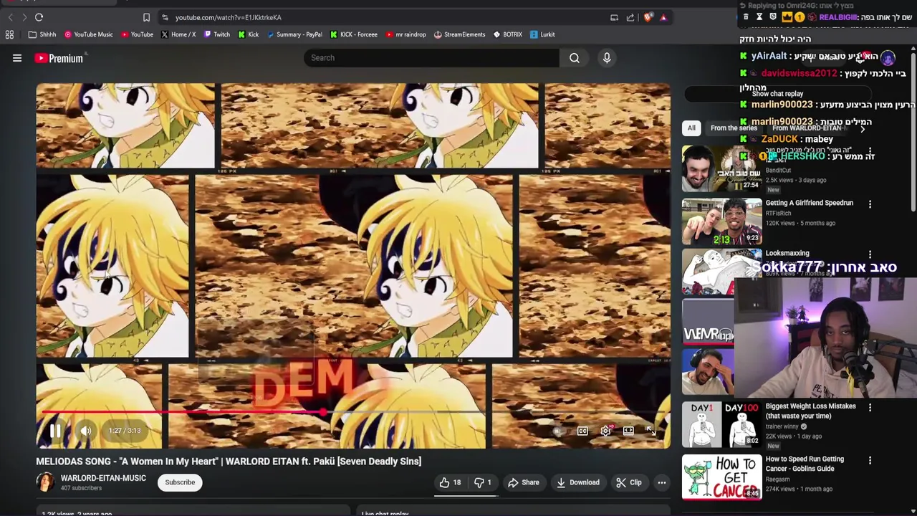The height and width of the screenshot is (516, 917).
Task: Open site settings icon before URL
Action: point(165,17)
